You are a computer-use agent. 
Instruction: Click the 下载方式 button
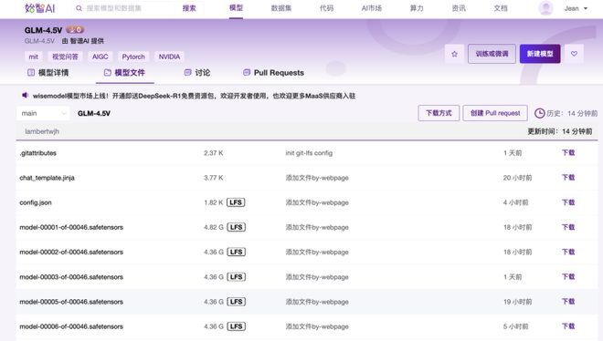point(439,113)
